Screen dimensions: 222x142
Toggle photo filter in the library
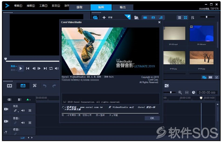tap(153, 17)
